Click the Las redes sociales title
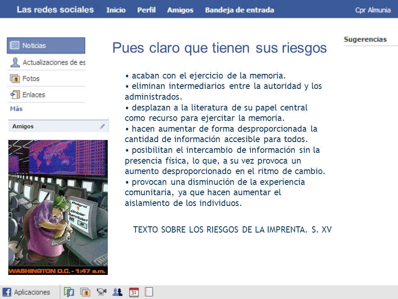The width and height of the screenshot is (398, 299). coord(55,10)
